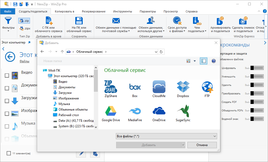This screenshot has width=268, height=162.
Task: Select .zipx archive type
Action: pyautogui.click(x=25, y=28)
